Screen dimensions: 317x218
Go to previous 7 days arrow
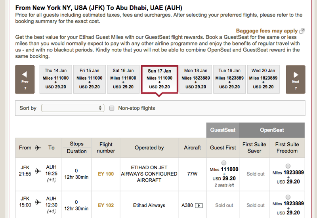point(25,80)
